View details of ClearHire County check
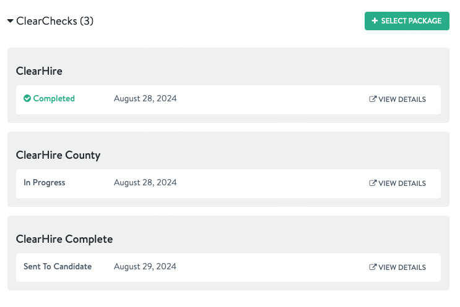Image resolution: width=460 pixels, height=307 pixels. (x=397, y=183)
